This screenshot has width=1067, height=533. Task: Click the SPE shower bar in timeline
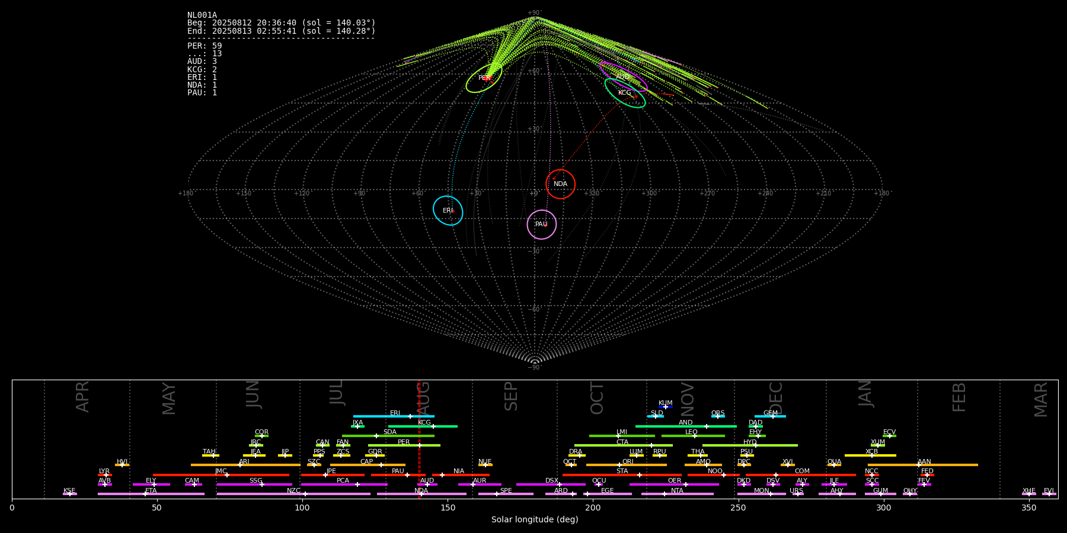tap(506, 494)
